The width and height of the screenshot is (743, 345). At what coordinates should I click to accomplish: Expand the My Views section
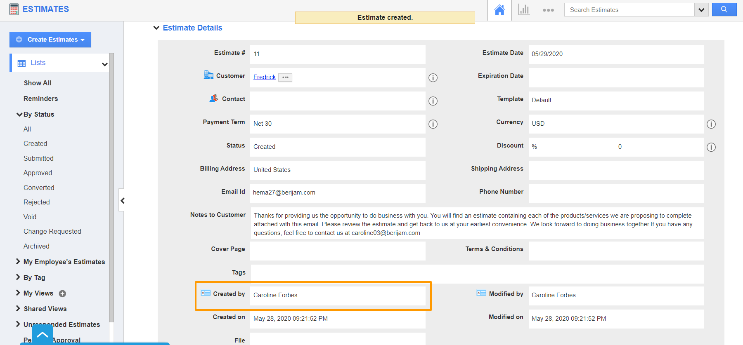pos(18,293)
